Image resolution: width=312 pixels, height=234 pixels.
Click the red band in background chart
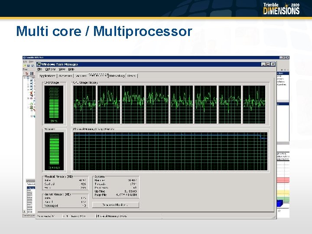(283, 180)
